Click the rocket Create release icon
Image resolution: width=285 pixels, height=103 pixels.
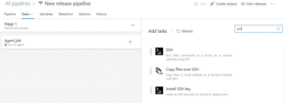click(x=212, y=4)
